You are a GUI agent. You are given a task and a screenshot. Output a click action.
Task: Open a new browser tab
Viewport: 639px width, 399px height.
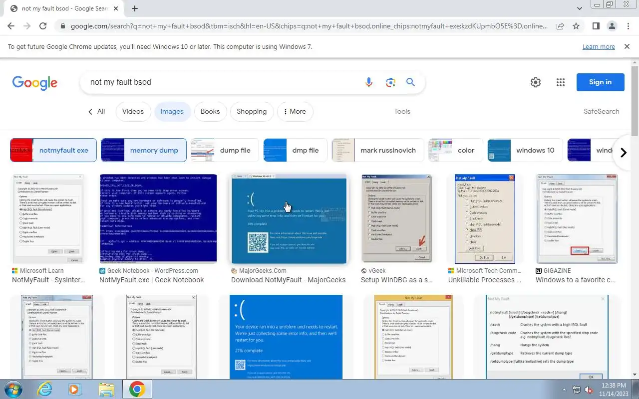(x=135, y=8)
